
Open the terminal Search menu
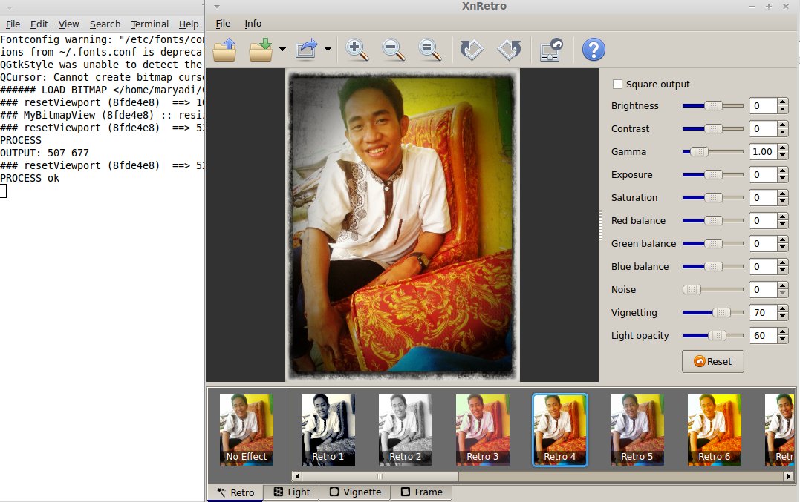point(105,24)
